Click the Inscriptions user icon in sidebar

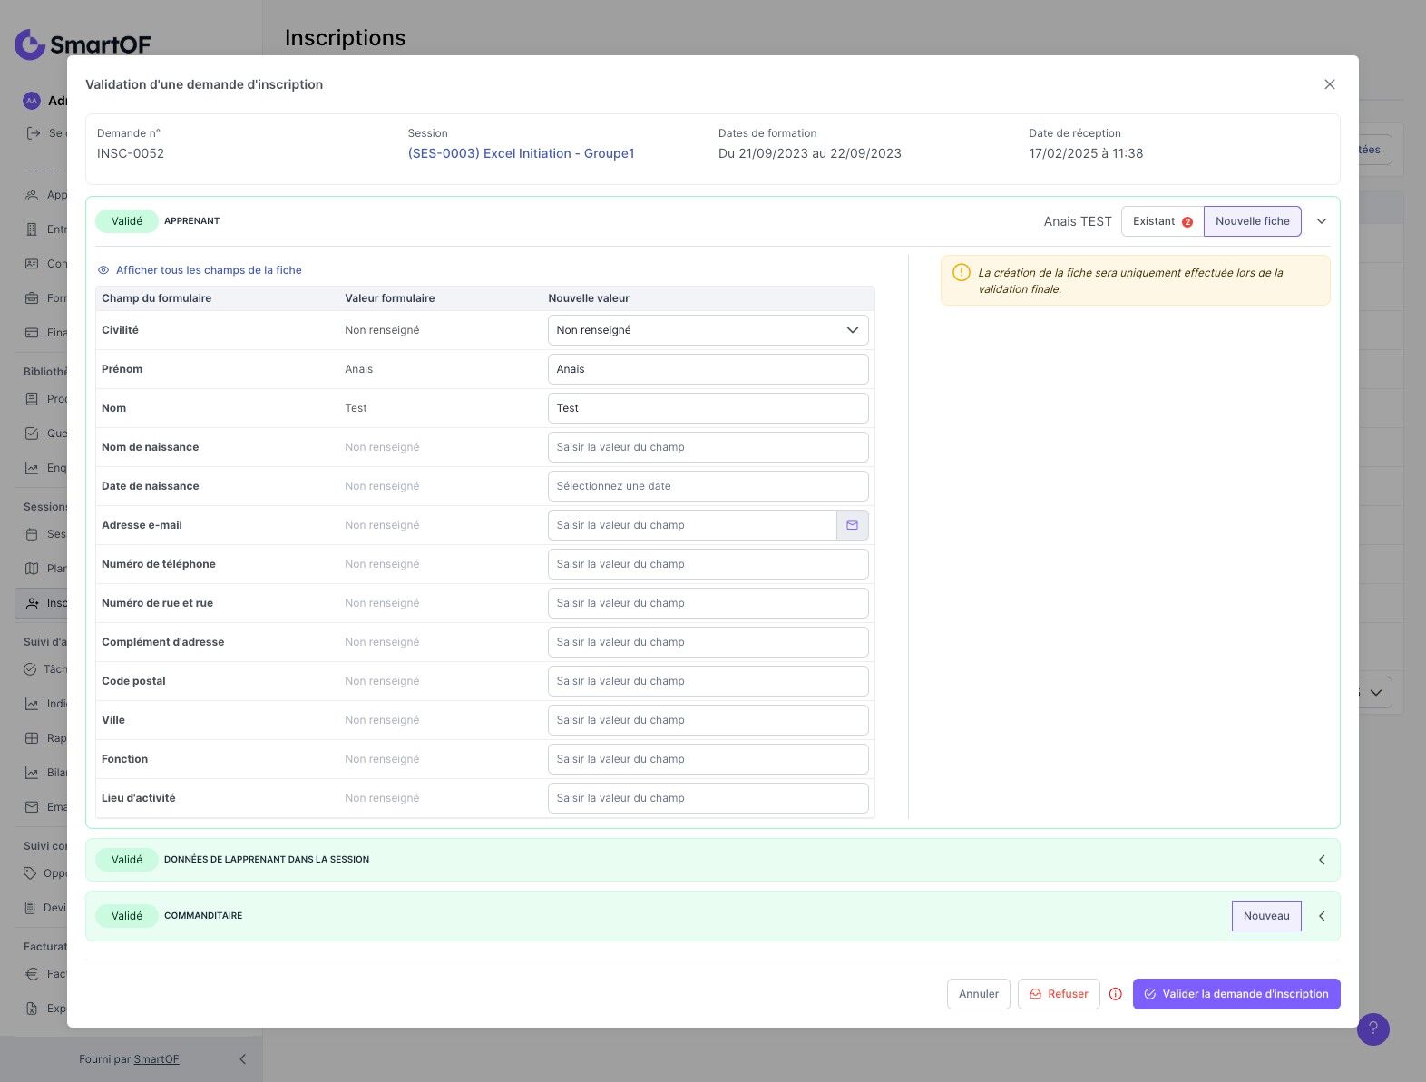click(32, 603)
